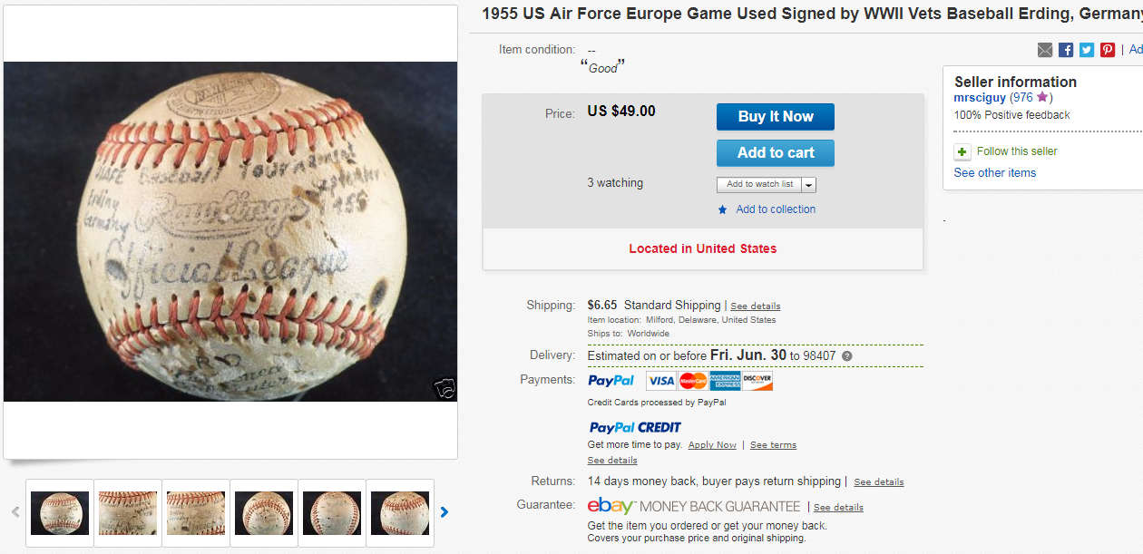Click the star Add to collection icon
The image size is (1143, 554).
point(722,209)
